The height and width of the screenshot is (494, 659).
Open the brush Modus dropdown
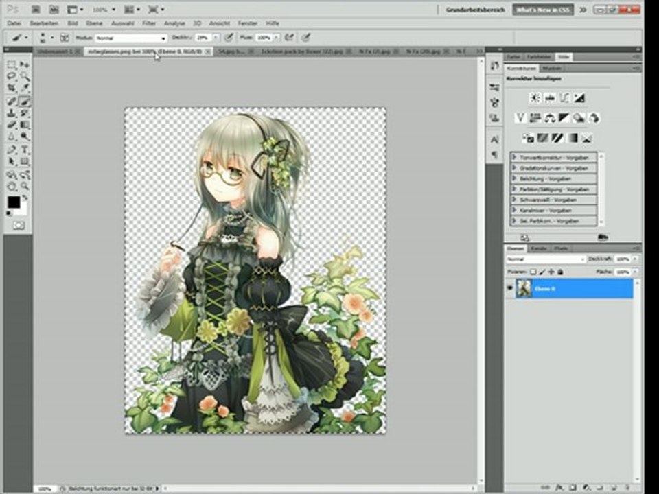point(130,38)
